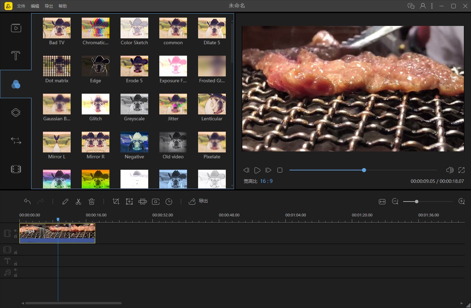Play the preview video

pos(257,170)
